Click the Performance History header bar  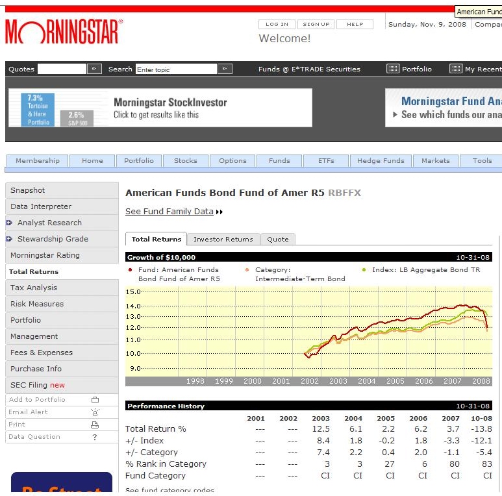(x=308, y=406)
